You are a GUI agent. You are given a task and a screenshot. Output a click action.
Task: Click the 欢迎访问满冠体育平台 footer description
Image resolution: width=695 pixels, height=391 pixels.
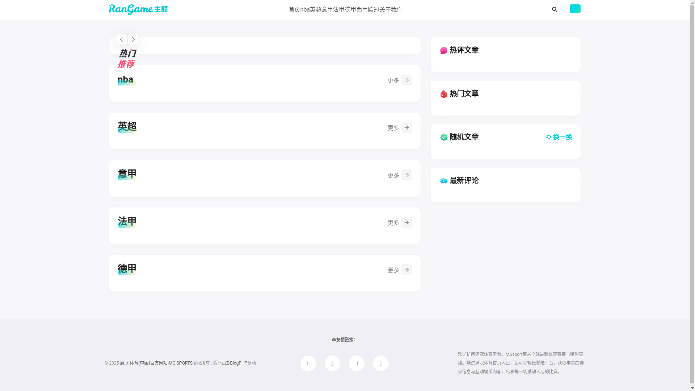tap(521, 363)
